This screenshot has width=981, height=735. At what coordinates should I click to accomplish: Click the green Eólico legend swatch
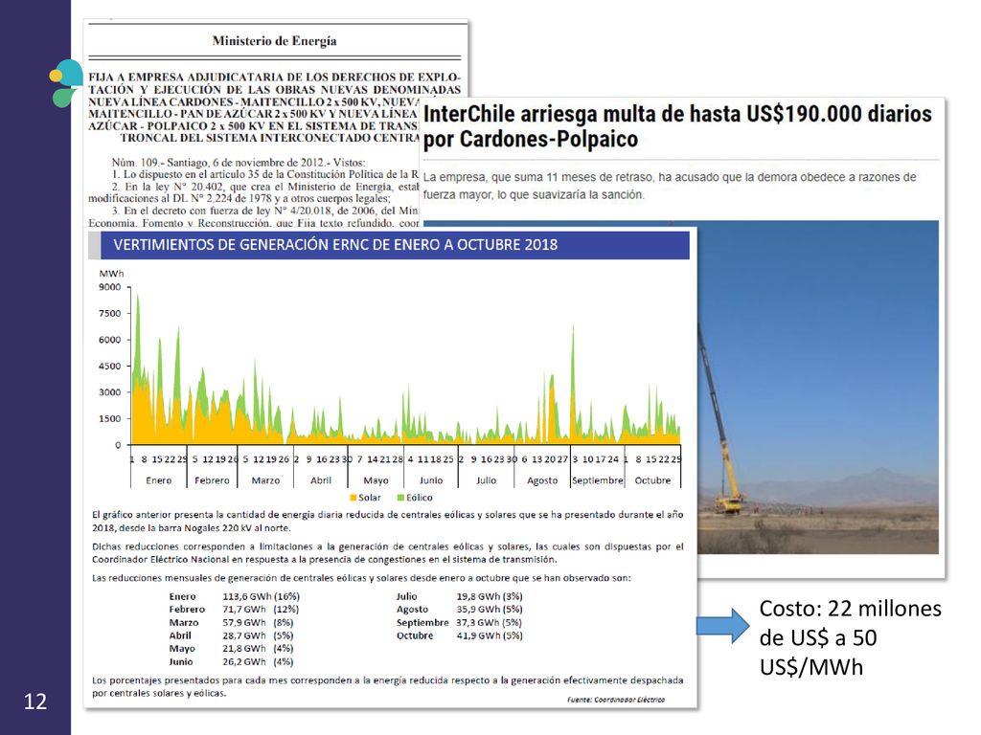[x=401, y=498]
